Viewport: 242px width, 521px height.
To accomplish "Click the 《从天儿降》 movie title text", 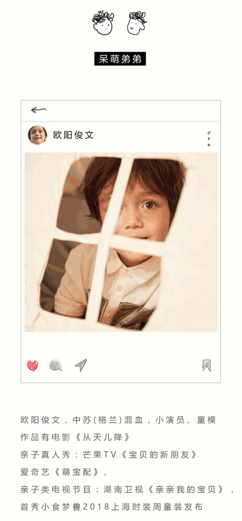I will [x=103, y=437].
